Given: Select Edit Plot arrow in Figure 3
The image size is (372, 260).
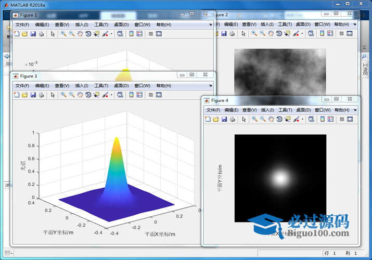Looking at the screenshot, I should [x=53, y=95].
